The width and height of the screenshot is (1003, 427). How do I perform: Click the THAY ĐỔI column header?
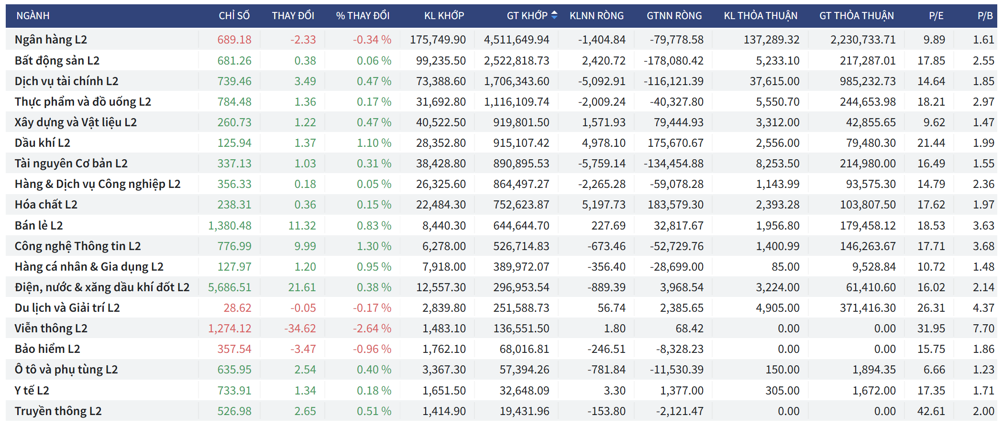[293, 16]
